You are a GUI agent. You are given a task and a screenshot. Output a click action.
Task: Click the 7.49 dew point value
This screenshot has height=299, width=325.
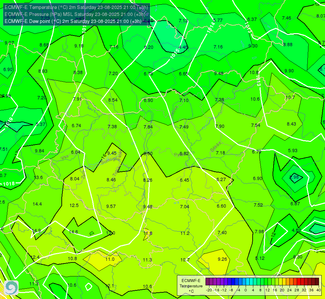pyautogui.click(x=184, y=127)
